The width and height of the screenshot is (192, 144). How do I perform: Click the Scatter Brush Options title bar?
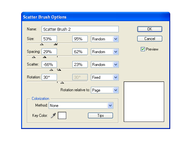95,17
